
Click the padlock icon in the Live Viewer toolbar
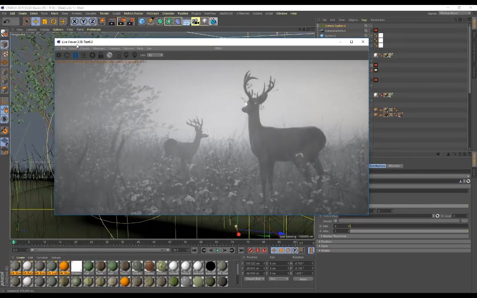101,55
